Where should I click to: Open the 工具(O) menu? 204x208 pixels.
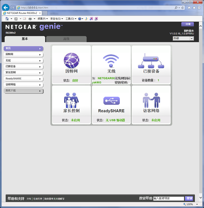pyautogui.click(x=71, y=19)
